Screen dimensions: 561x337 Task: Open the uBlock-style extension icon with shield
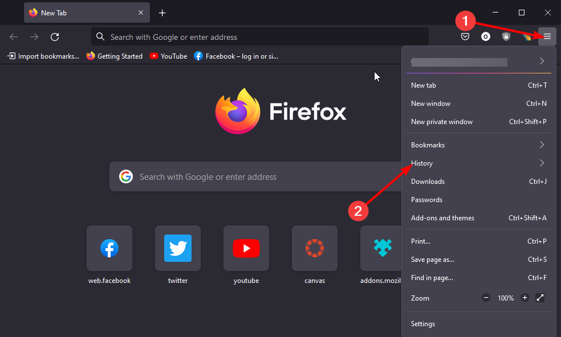coord(506,36)
